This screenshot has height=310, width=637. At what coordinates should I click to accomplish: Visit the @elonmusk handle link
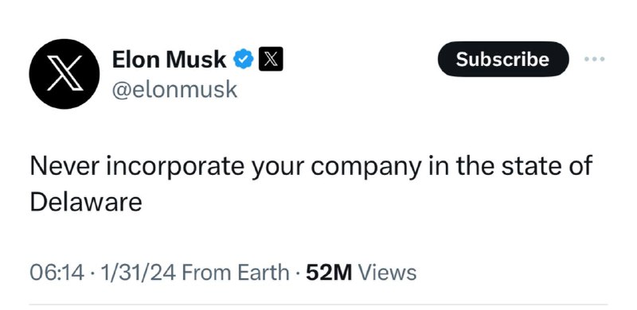click(x=174, y=89)
